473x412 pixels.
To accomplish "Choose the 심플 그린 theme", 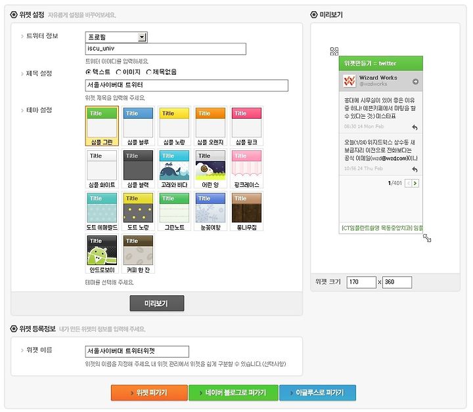I will [x=102, y=126].
